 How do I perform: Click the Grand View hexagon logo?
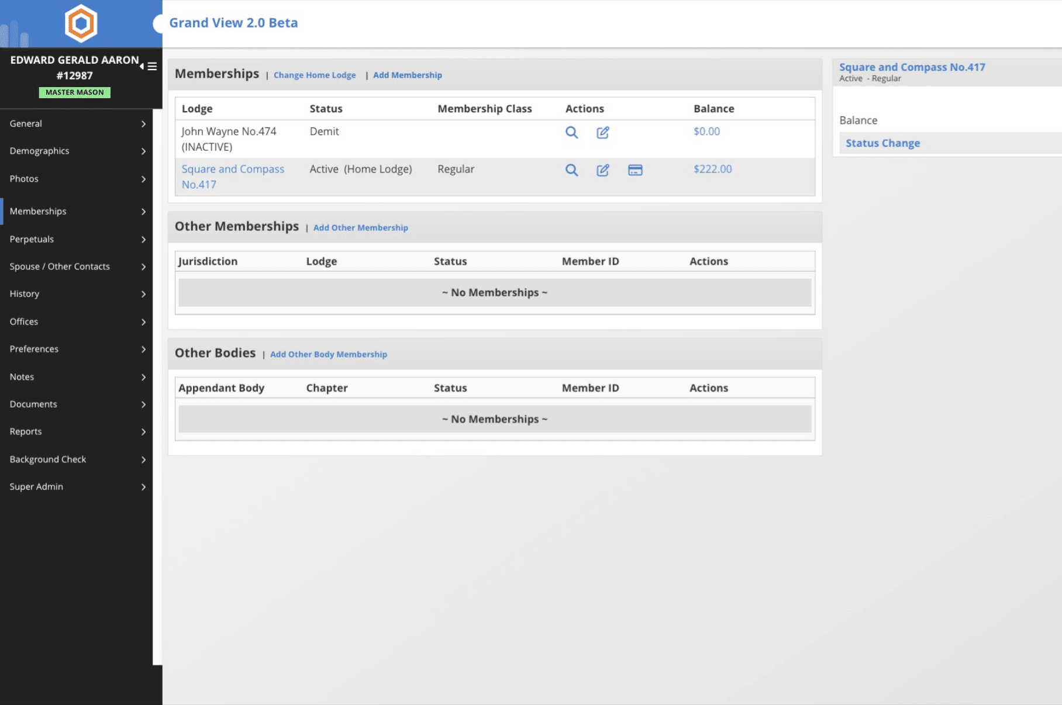(81, 23)
